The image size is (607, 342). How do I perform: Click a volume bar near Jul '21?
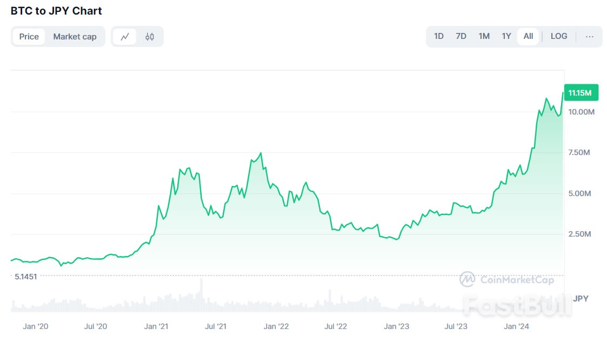[x=216, y=303]
